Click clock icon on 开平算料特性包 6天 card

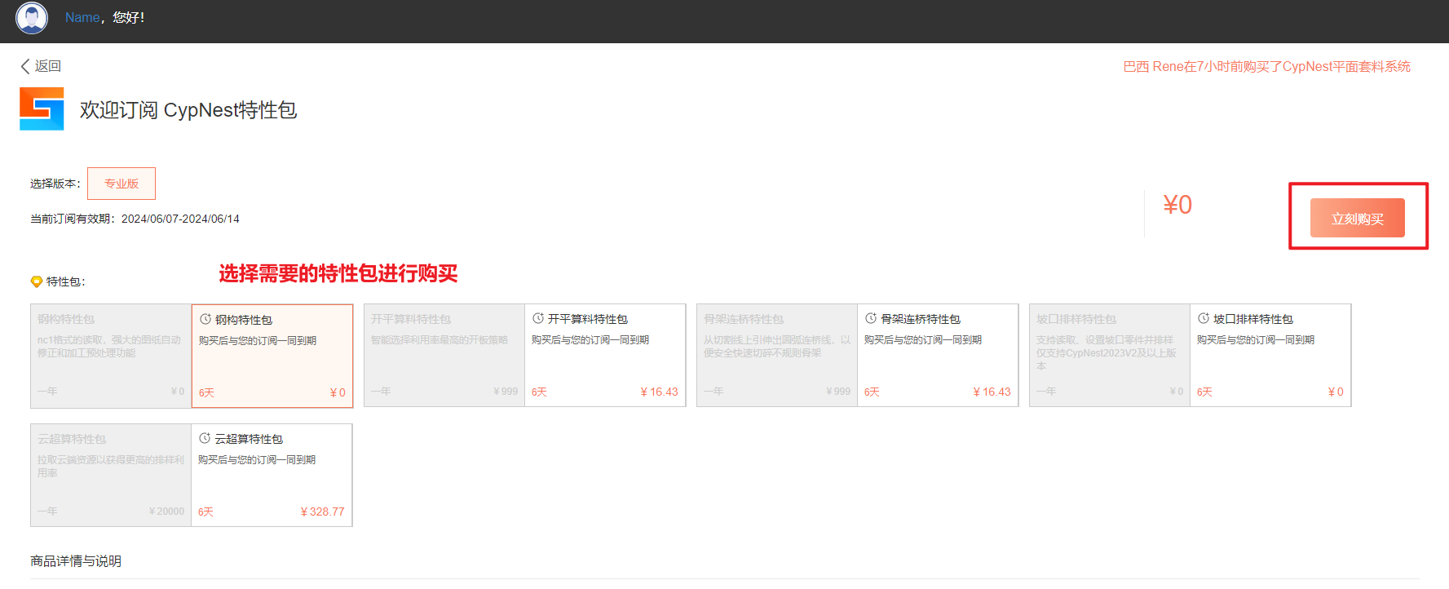click(538, 318)
